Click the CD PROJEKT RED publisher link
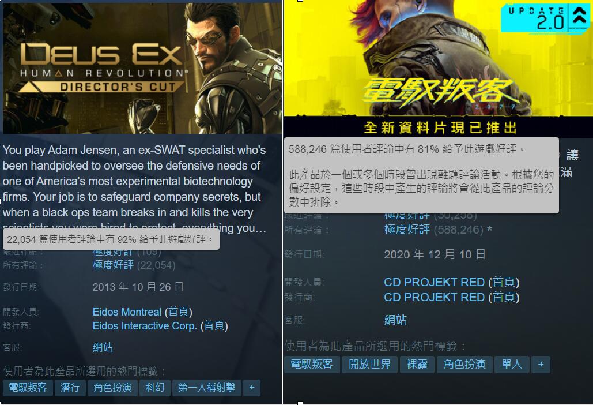This screenshot has height=405, width=593. point(434,298)
